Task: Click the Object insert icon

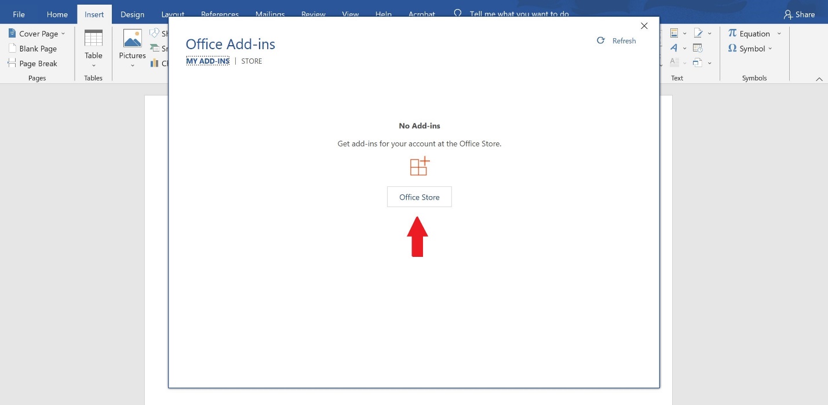Action: point(697,62)
